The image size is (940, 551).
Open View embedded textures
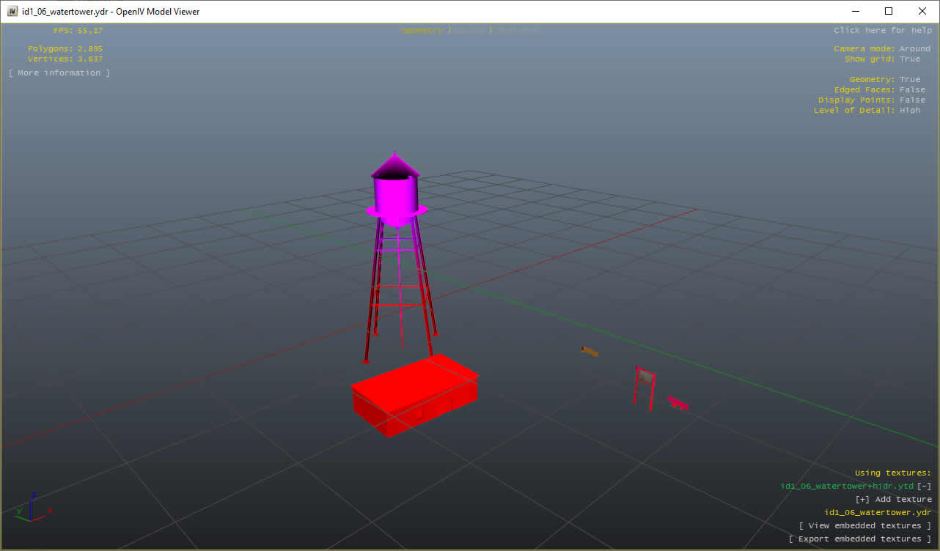point(865,525)
